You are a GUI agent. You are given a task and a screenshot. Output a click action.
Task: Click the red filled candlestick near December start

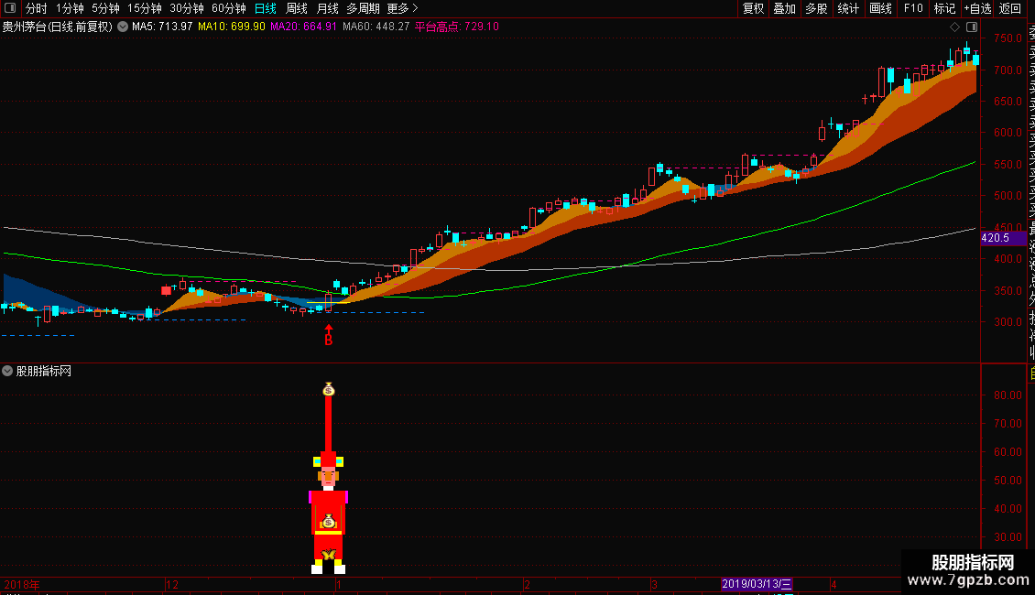(167, 290)
